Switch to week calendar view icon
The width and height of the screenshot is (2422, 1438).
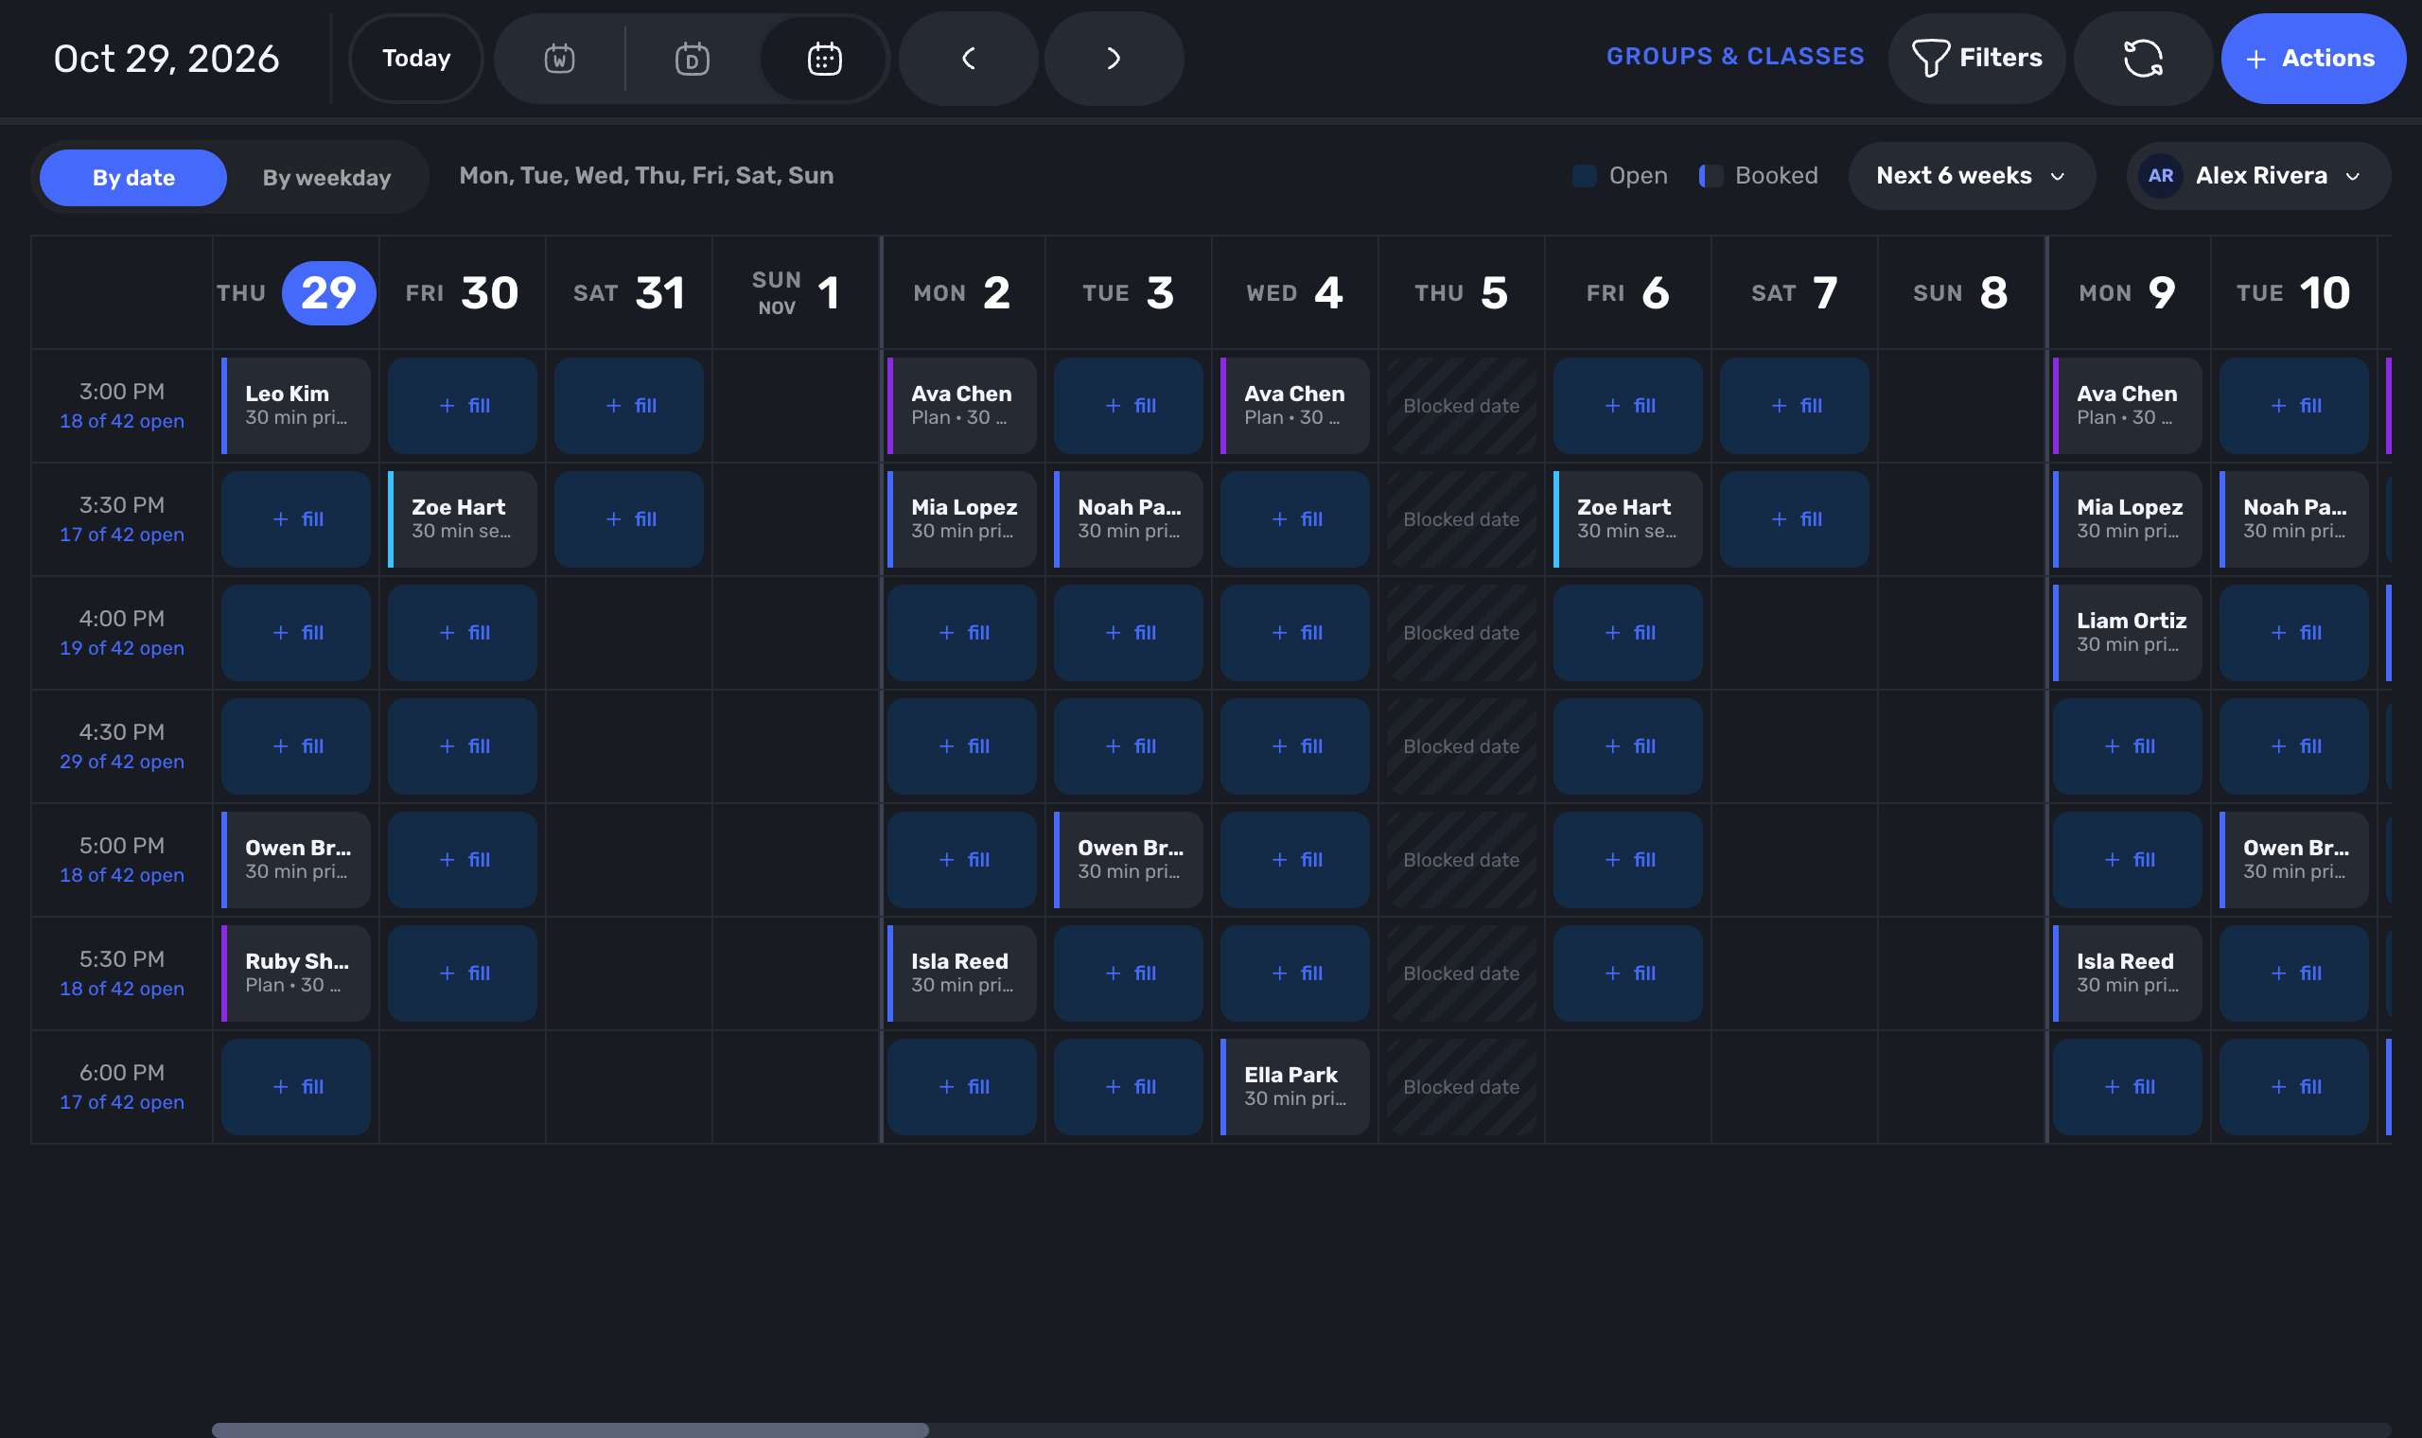559,58
